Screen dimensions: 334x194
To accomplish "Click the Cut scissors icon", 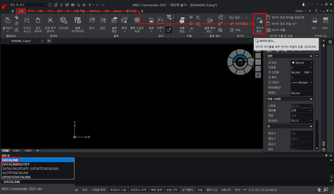I will pyautogui.click(x=17, y=18).
